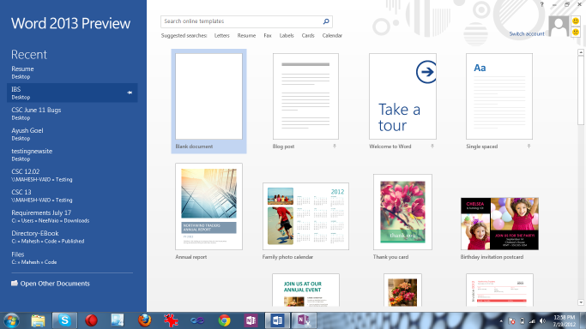Open the recent document Directory-EBook
The height and width of the screenshot is (329, 586).
(72, 236)
